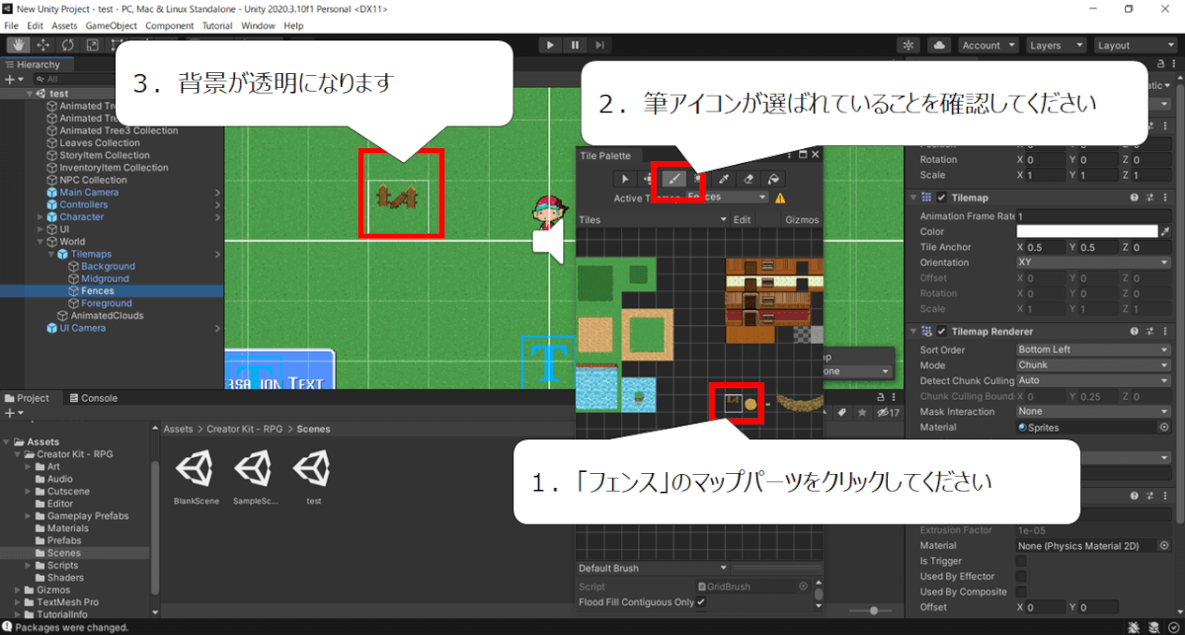
Task: Open the Sort Order Bottom Left dropdown
Action: [x=1093, y=350]
